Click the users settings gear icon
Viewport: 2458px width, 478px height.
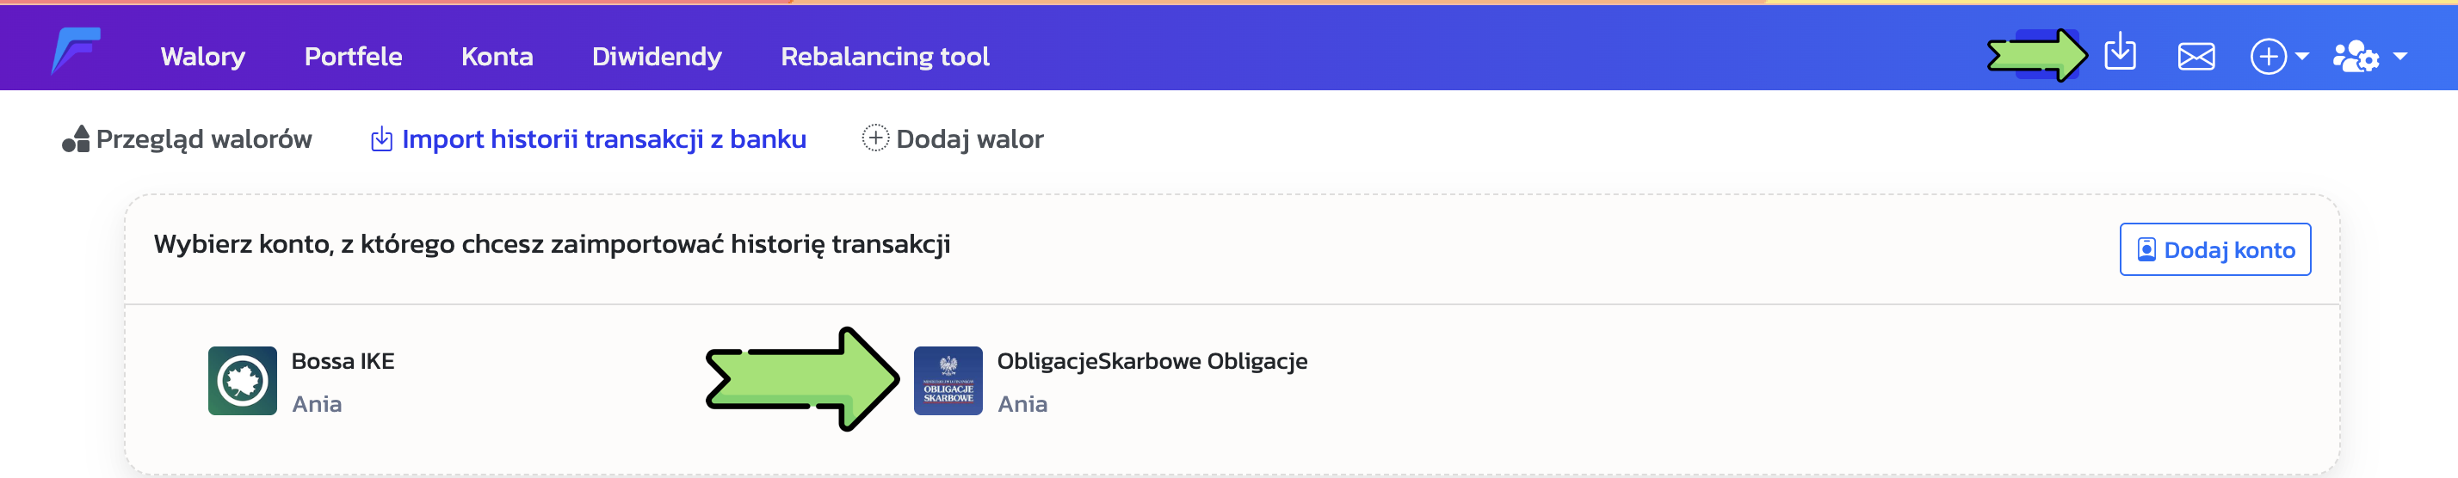click(2355, 58)
